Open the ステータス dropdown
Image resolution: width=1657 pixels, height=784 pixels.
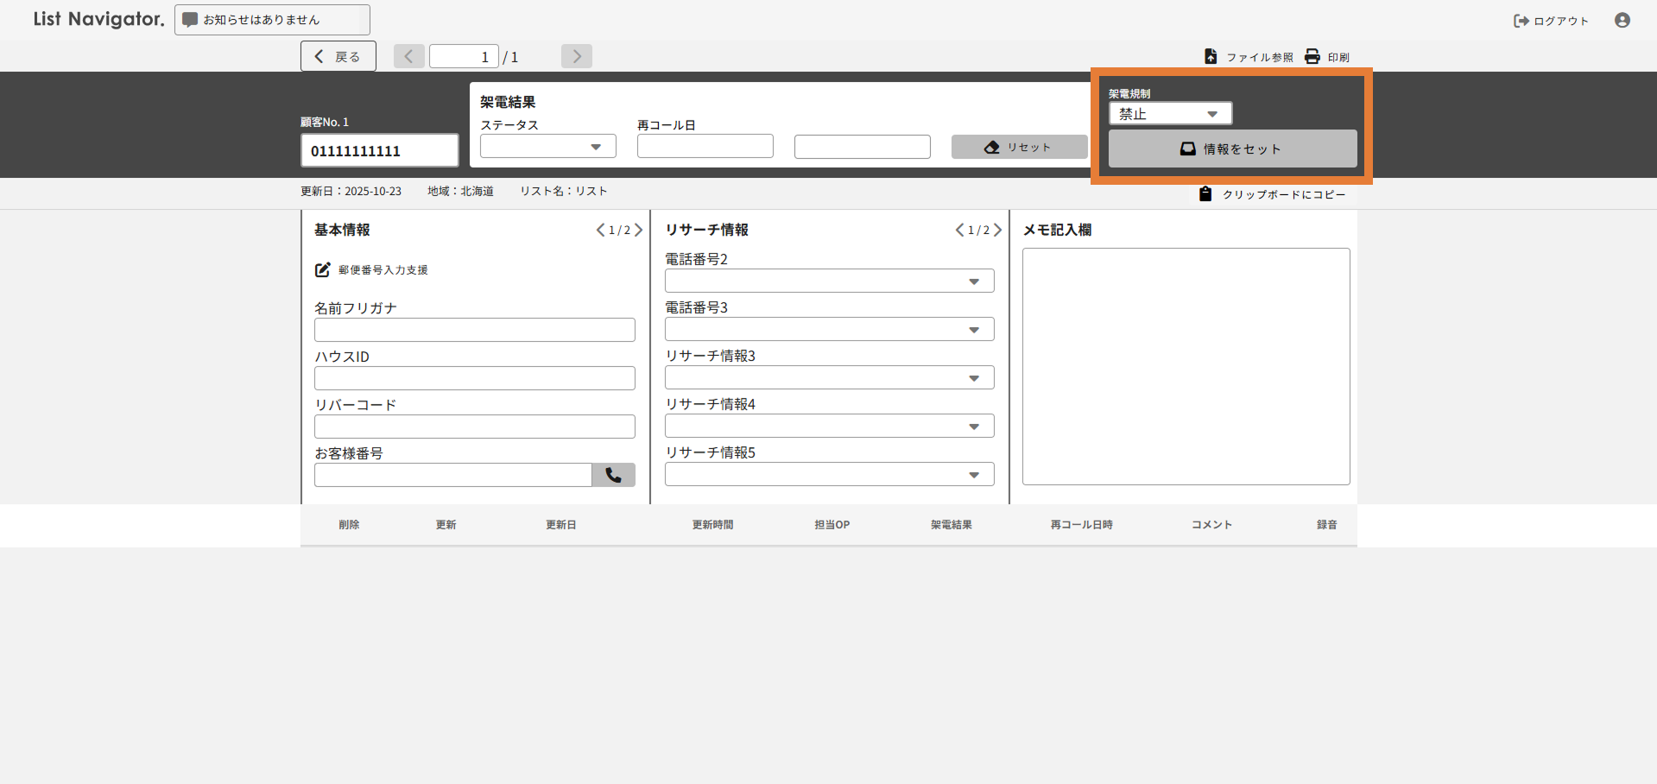pyautogui.click(x=547, y=147)
